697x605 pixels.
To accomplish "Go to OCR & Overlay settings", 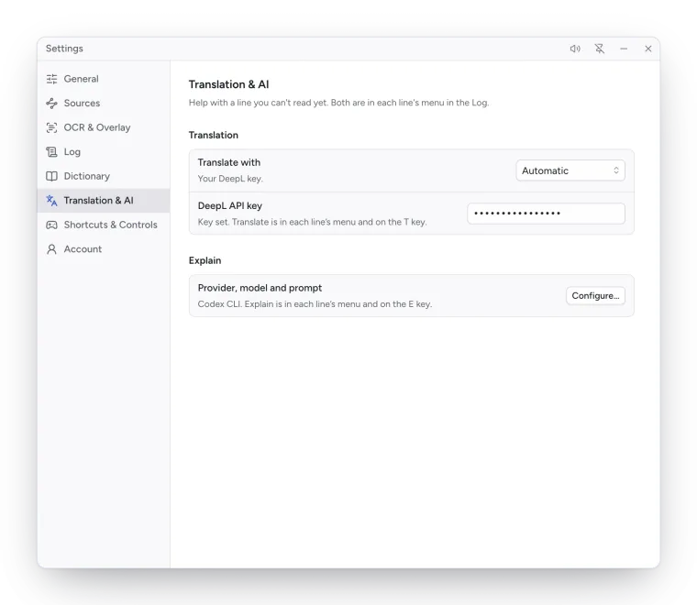I will click(103, 127).
